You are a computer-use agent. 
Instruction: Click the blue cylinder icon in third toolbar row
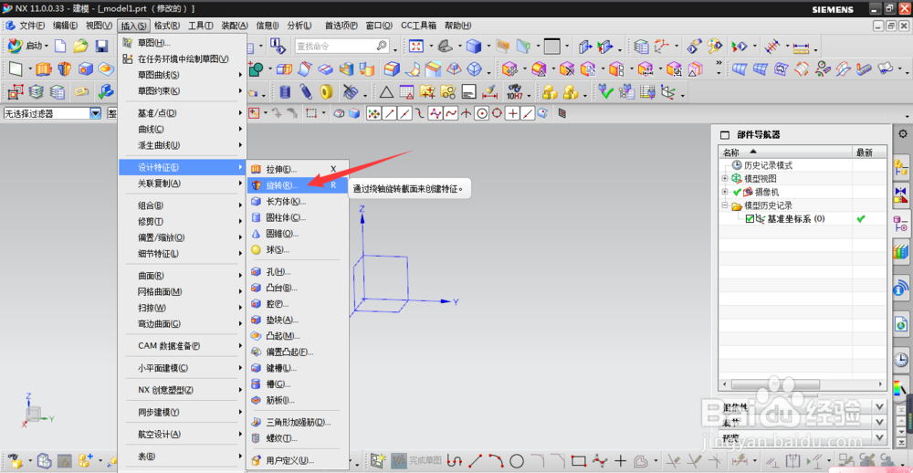point(285,91)
